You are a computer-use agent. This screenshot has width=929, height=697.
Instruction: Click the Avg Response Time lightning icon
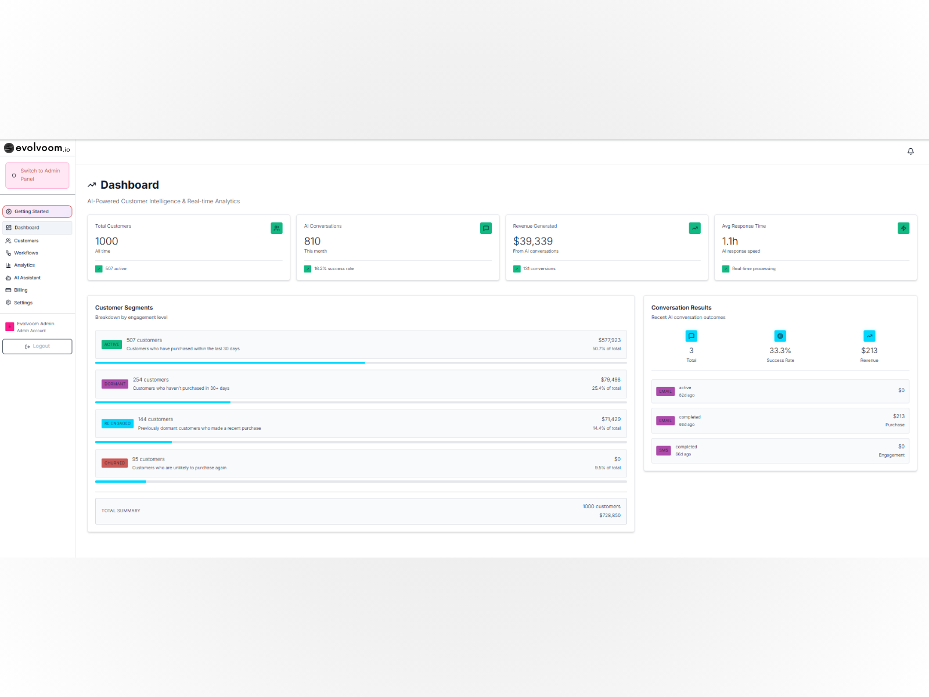(x=903, y=228)
